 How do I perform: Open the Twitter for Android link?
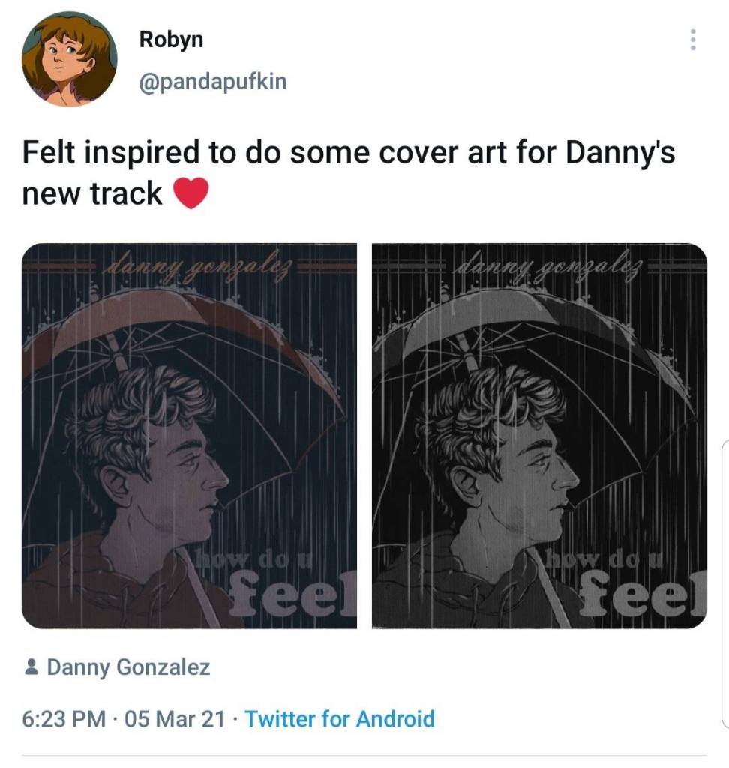pos(340,719)
